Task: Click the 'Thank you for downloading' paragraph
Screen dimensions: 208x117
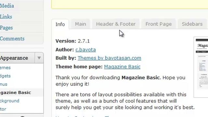Action: (120, 81)
